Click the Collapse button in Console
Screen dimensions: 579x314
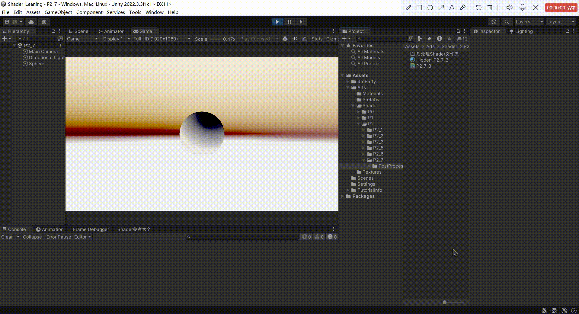32,237
